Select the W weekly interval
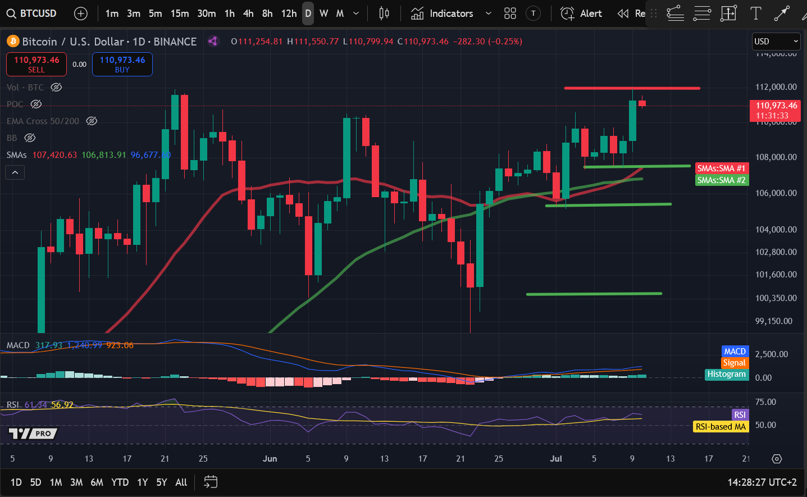 pos(324,13)
